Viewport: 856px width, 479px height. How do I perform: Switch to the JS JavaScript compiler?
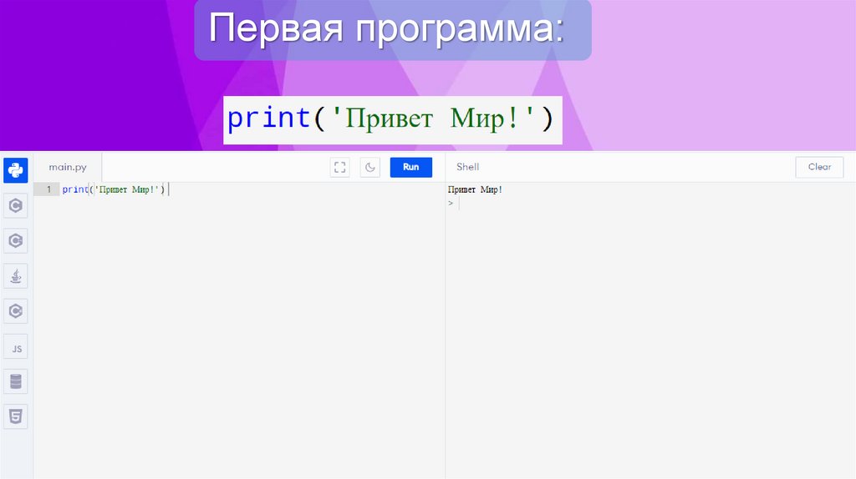pos(16,347)
